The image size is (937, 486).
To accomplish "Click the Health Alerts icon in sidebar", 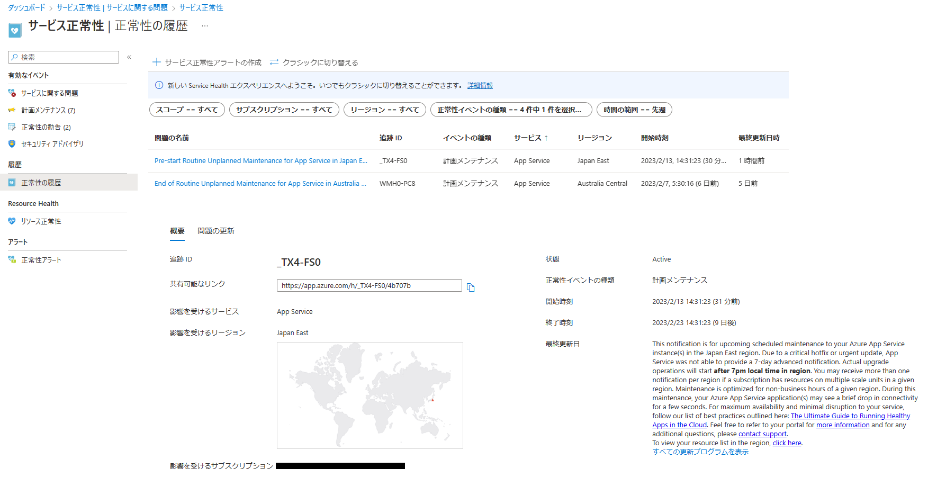I will tap(12, 260).
